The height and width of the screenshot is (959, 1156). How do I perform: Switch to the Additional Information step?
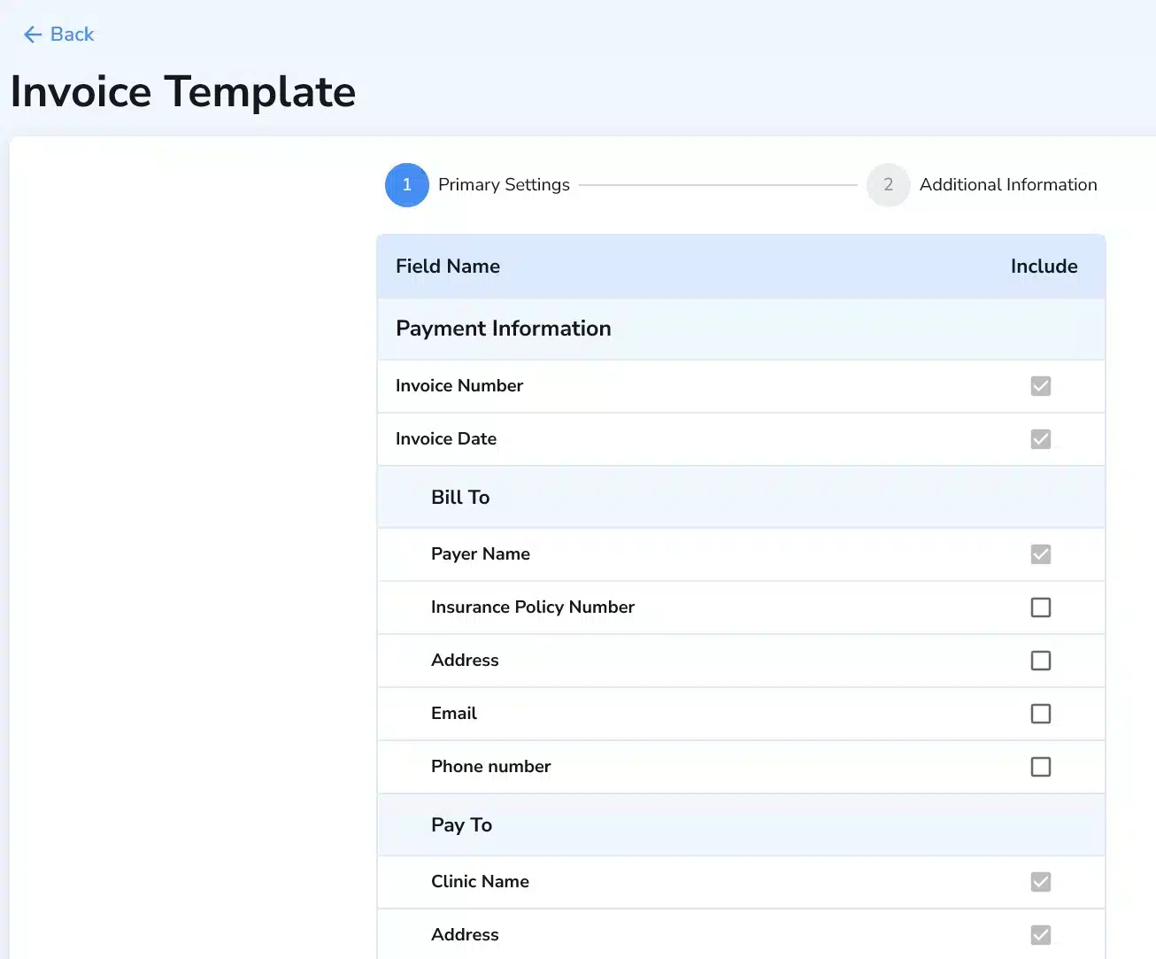click(x=1008, y=184)
